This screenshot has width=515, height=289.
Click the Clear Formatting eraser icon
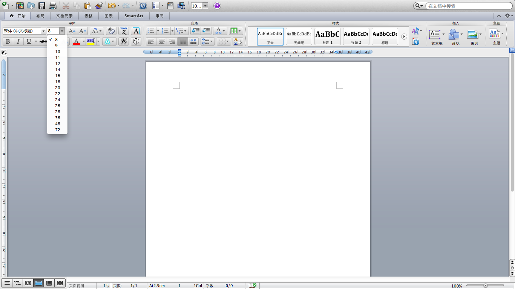[x=111, y=31]
